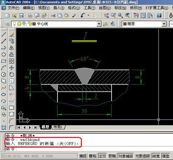
Task: Expand the 中心线 layer dropdown
Action: (x=99, y=24)
